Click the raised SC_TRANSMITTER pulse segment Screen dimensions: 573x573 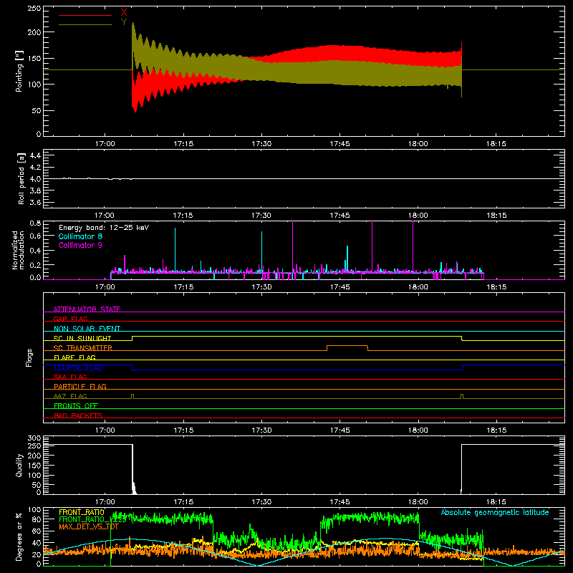pyautogui.click(x=347, y=346)
